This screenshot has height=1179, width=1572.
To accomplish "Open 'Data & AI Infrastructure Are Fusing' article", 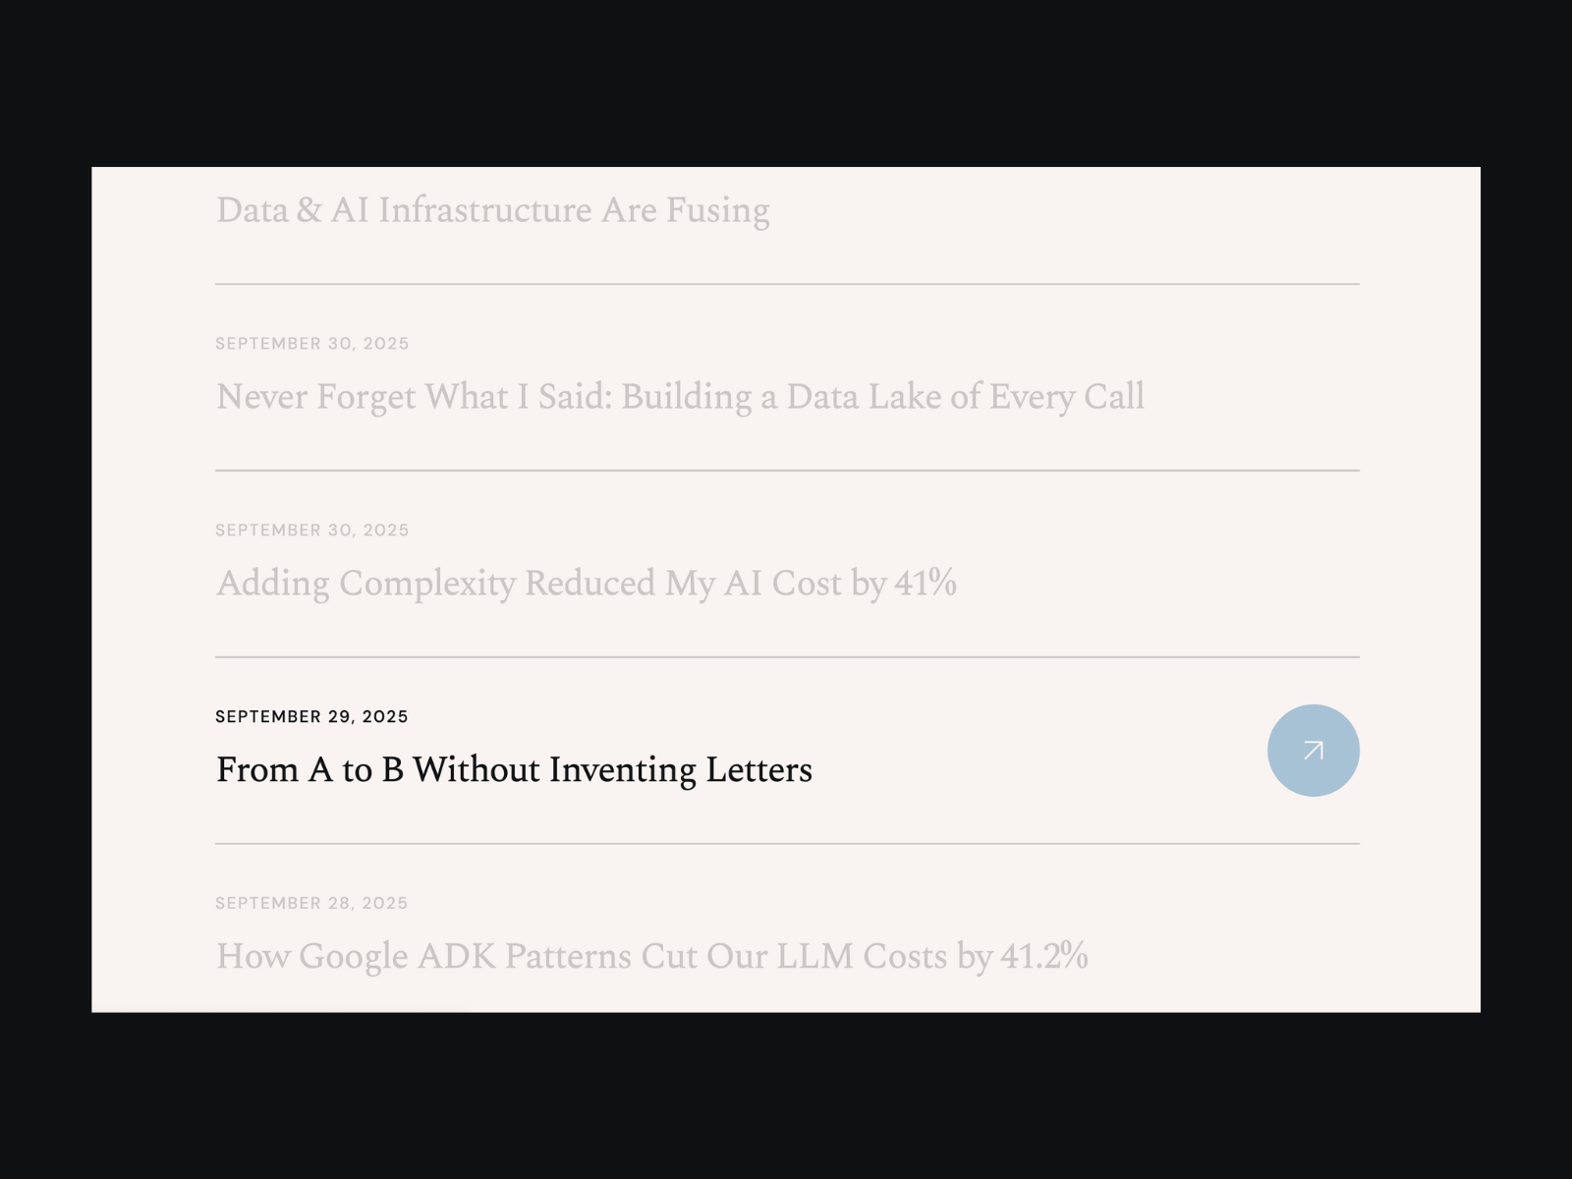I will 492,210.
